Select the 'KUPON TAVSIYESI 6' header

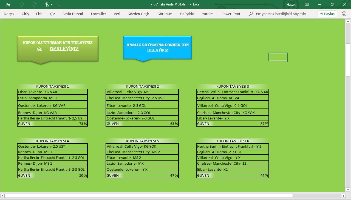233,141
